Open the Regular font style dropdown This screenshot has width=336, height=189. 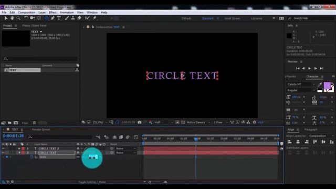click(301, 90)
